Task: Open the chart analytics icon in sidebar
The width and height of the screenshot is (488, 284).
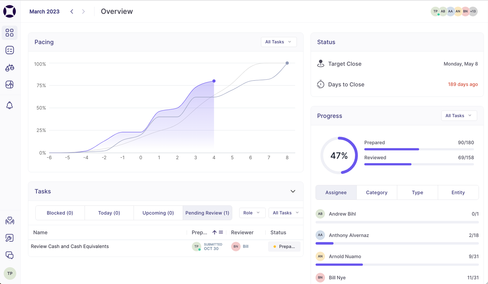Action: (9, 84)
